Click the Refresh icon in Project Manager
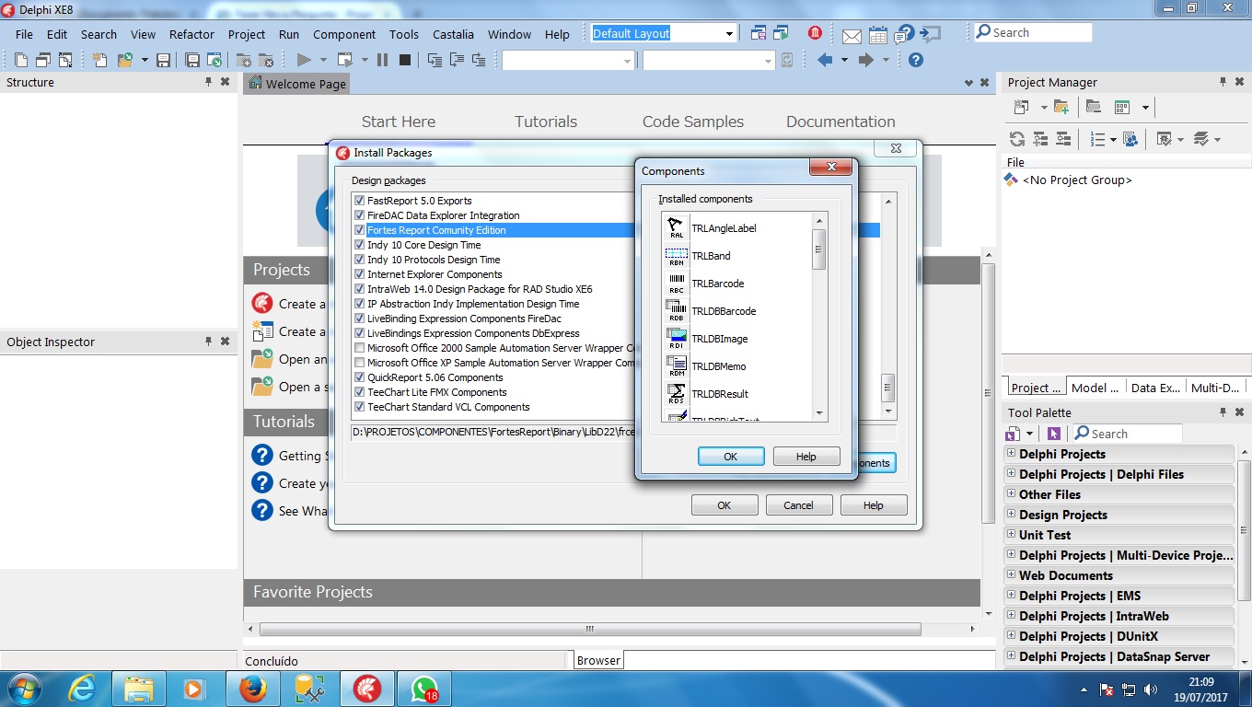Viewport: 1252px width, 707px height. pyautogui.click(x=1017, y=139)
